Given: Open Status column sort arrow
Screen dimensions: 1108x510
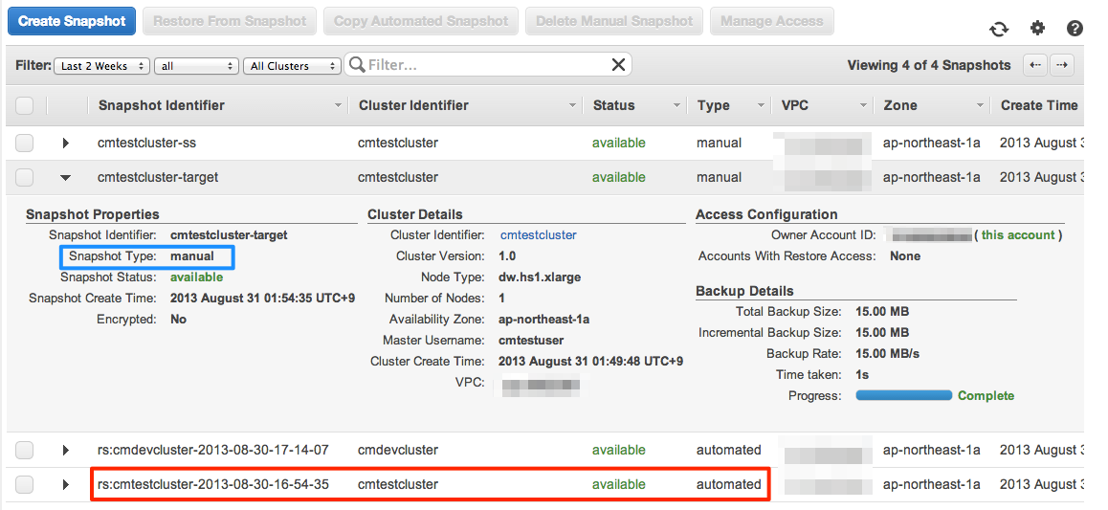Looking at the screenshot, I should click(676, 106).
